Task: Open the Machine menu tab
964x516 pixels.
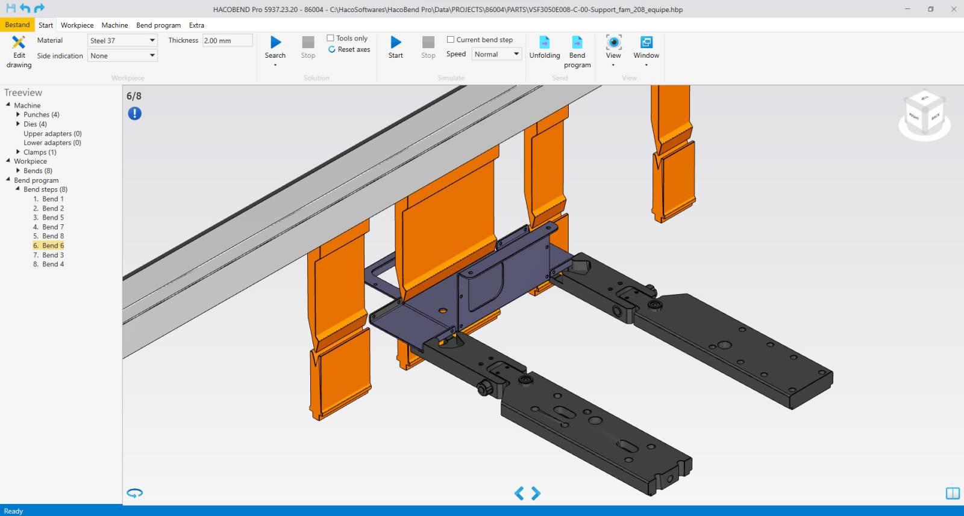Action: pos(114,25)
